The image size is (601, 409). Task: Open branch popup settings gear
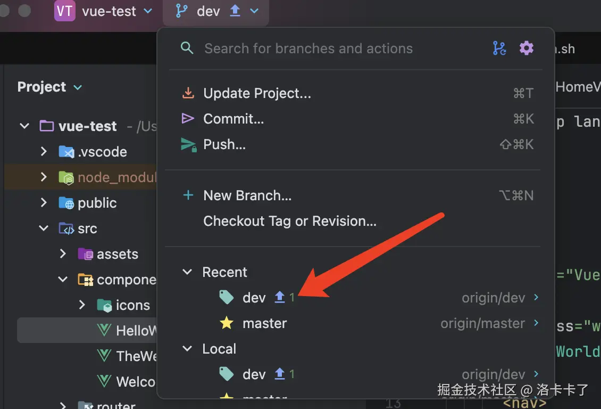(x=527, y=48)
